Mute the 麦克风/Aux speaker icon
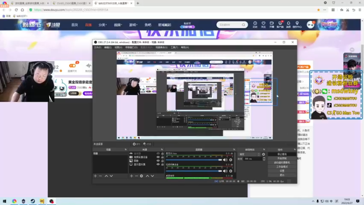 click(225, 160)
